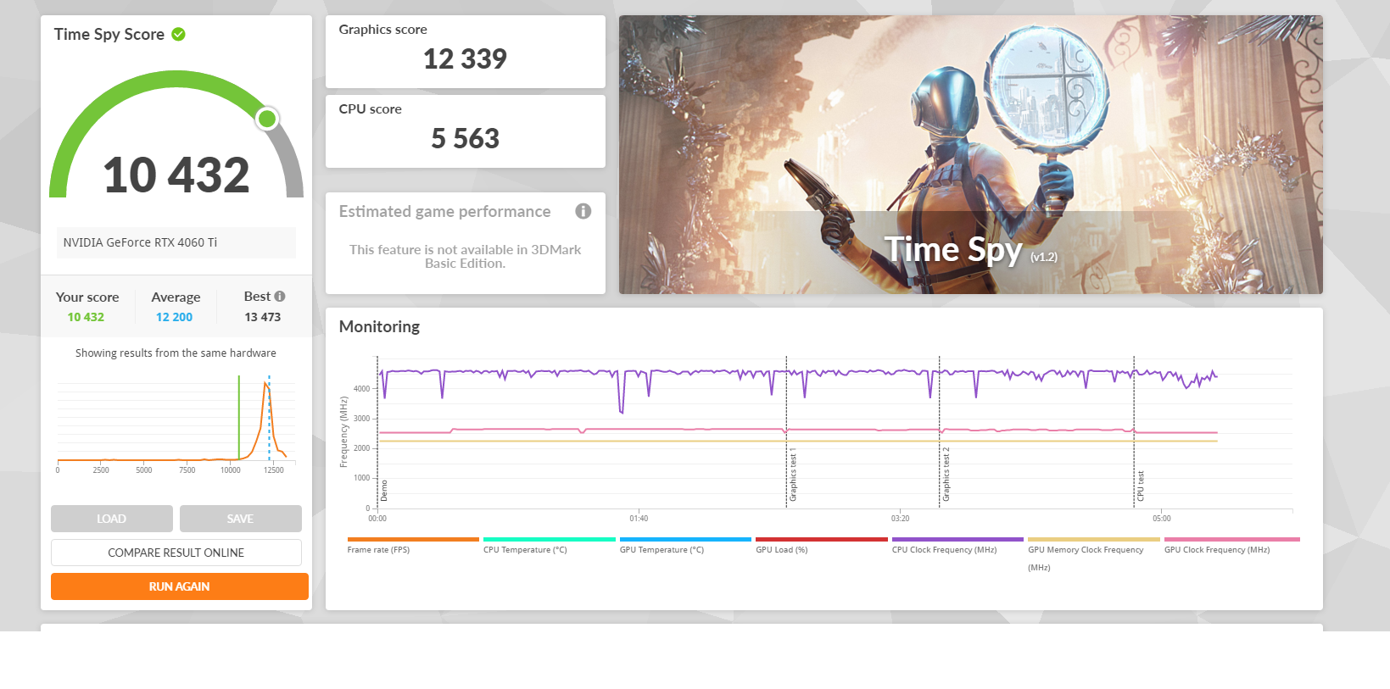Click the purple CPU Clock color bar
Image resolution: width=1390 pixels, height=689 pixels.
click(x=957, y=539)
